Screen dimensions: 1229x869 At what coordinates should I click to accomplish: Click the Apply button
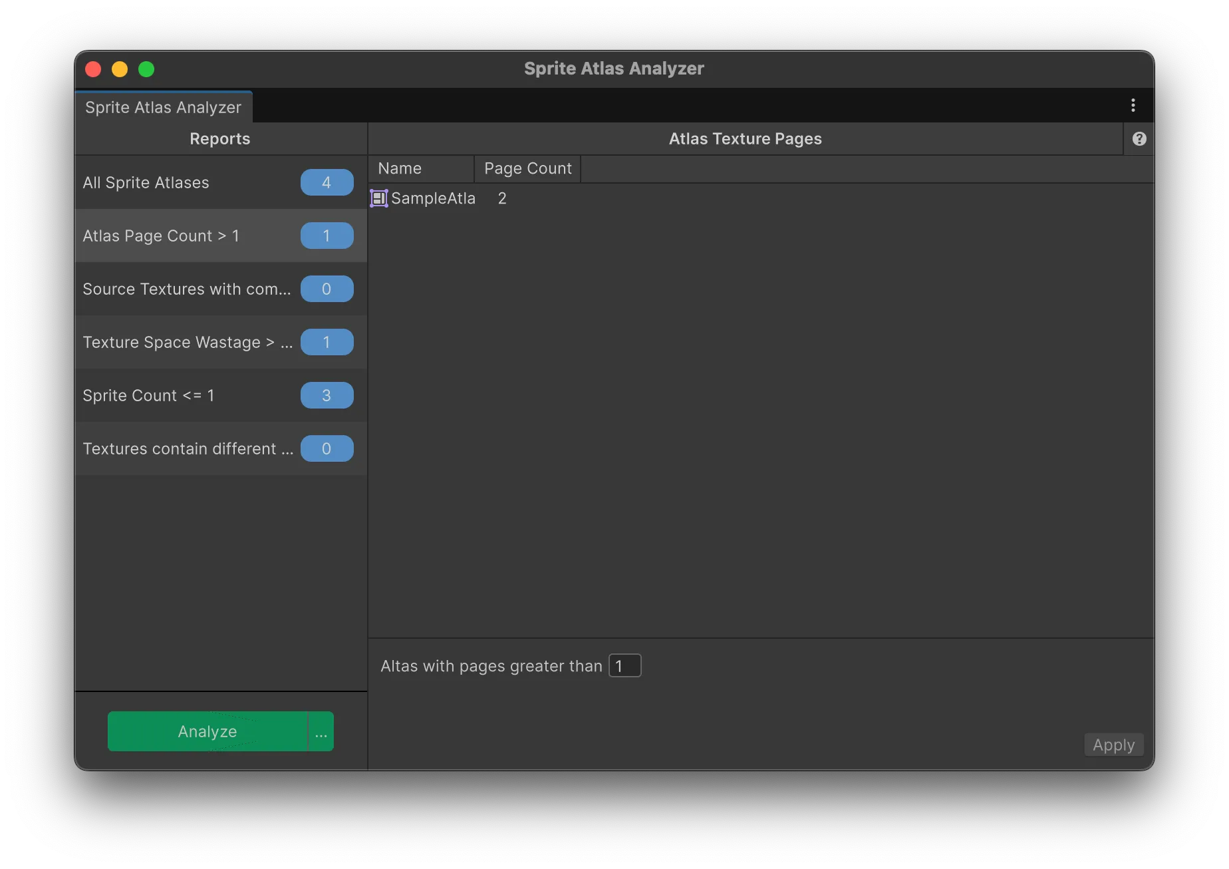[x=1113, y=745]
